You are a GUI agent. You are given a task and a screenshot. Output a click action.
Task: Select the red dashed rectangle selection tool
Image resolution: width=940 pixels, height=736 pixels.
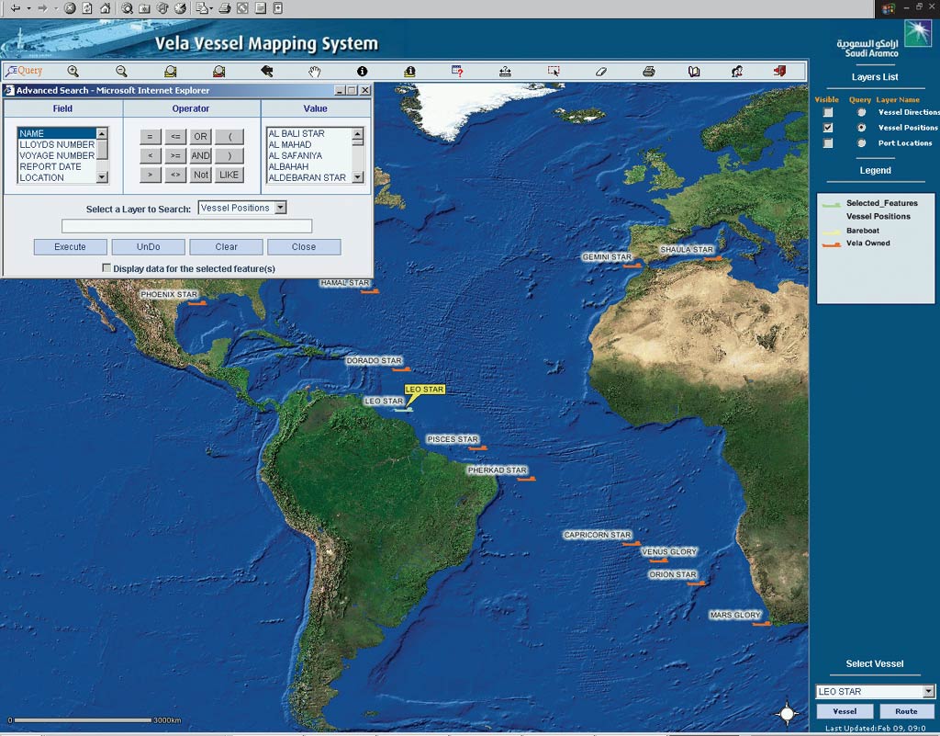click(554, 72)
